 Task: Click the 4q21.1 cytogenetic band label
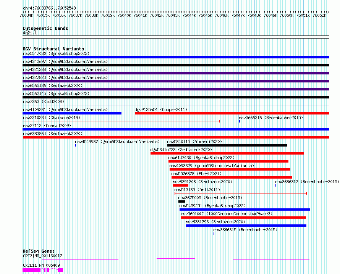pos(30,33)
